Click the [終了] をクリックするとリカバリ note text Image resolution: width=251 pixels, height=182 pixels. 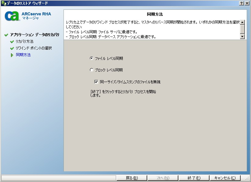click(x=123, y=94)
